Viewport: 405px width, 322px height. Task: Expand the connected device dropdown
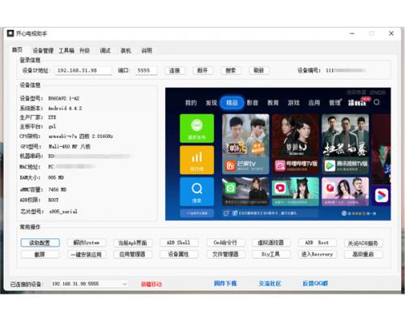tap(125, 284)
